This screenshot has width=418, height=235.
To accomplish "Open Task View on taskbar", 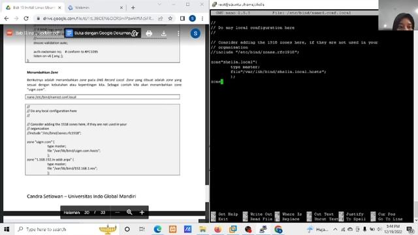I will tap(142, 229).
